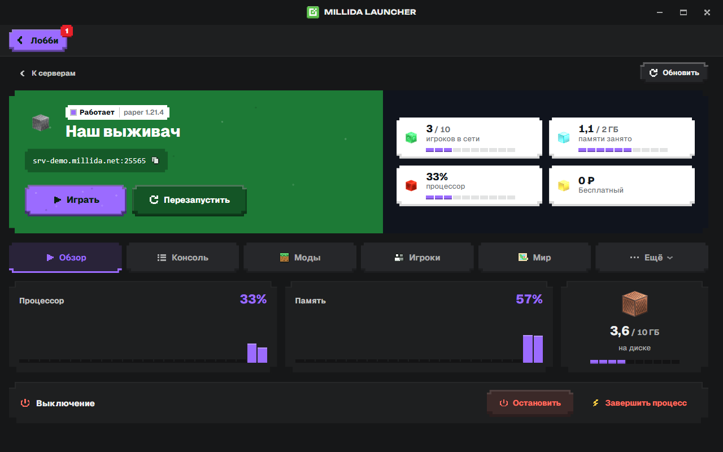Click the red processor cube icon
This screenshot has height=452, width=723.
tap(411, 185)
